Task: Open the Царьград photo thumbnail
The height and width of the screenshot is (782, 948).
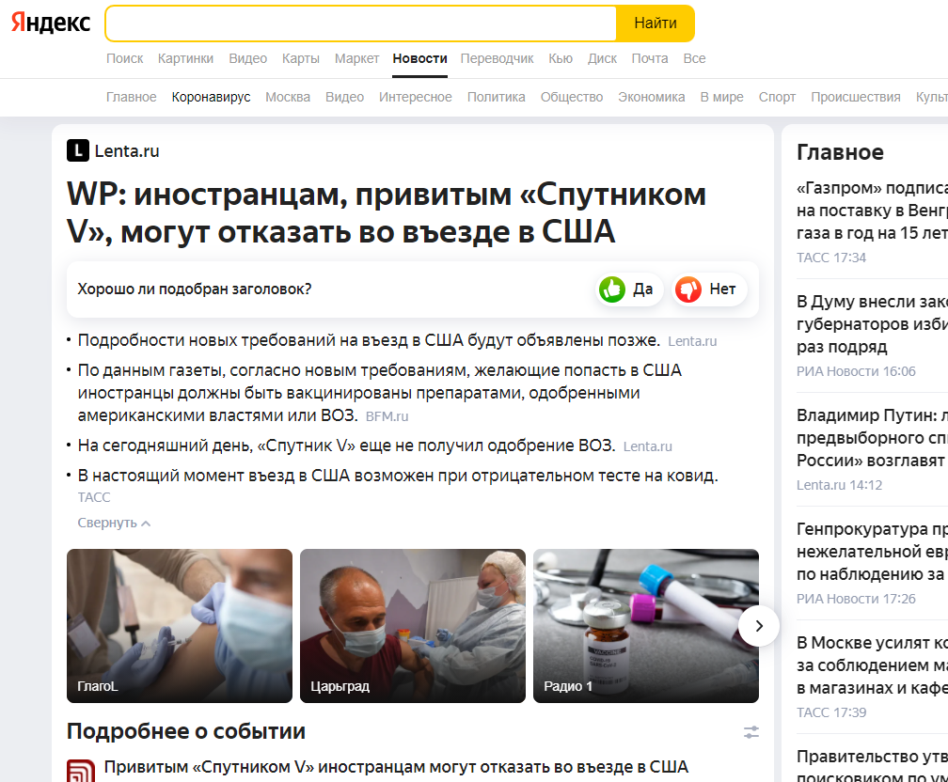Action: pyautogui.click(x=413, y=626)
